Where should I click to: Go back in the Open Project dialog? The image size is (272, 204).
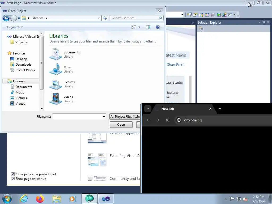coord(6,18)
